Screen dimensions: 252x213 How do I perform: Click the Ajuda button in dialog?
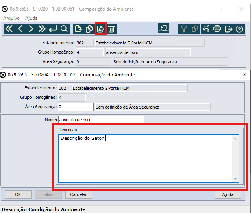[x=228, y=194]
